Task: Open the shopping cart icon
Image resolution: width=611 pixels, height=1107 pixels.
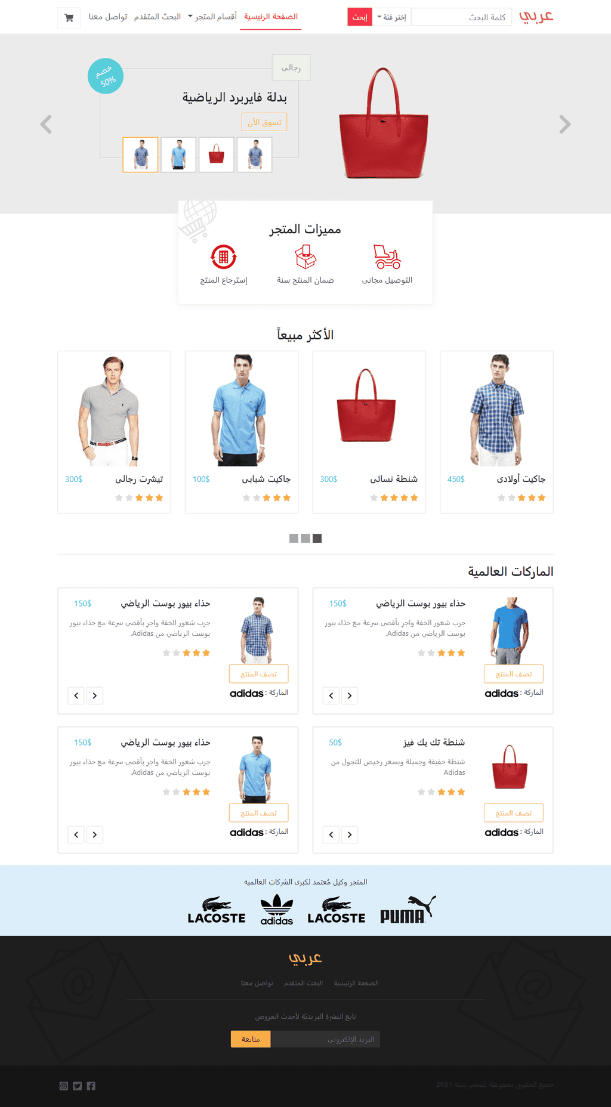Action: (69, 18)
